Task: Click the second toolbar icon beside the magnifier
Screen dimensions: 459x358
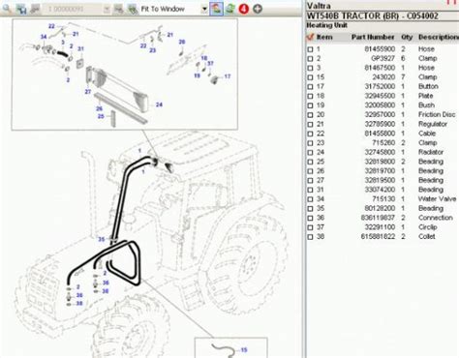Action: [21, 9]
